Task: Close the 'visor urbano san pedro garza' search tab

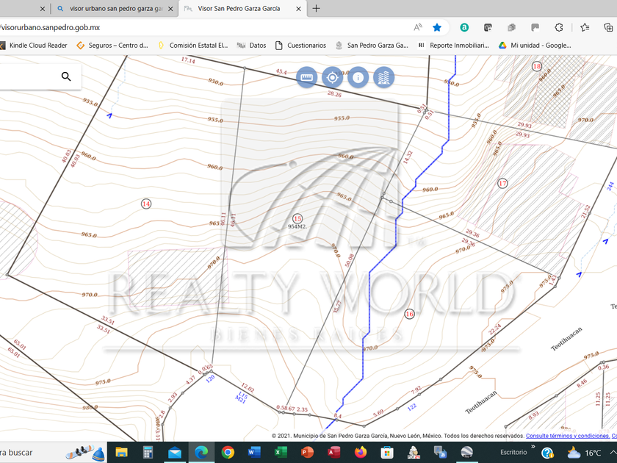Action: click(170, 9)
